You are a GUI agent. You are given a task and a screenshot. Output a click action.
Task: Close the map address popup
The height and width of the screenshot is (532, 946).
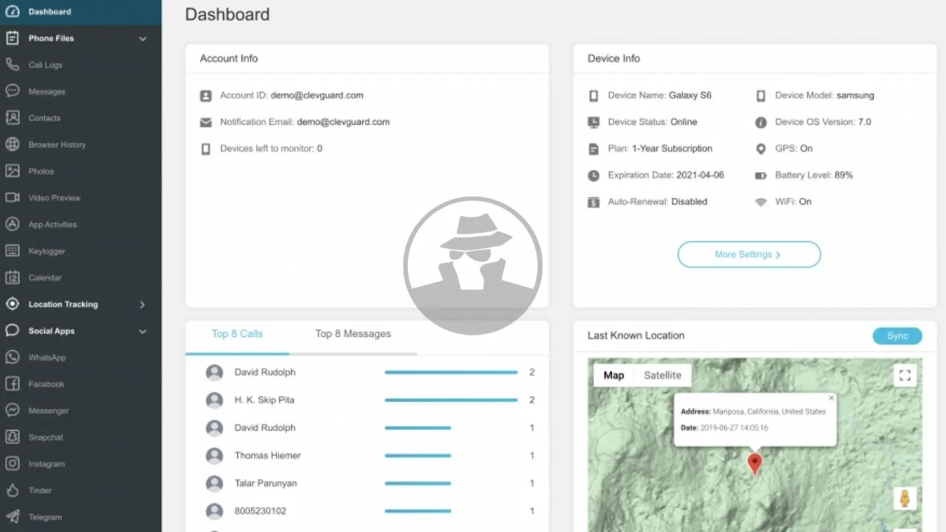[x=831, y=398]
